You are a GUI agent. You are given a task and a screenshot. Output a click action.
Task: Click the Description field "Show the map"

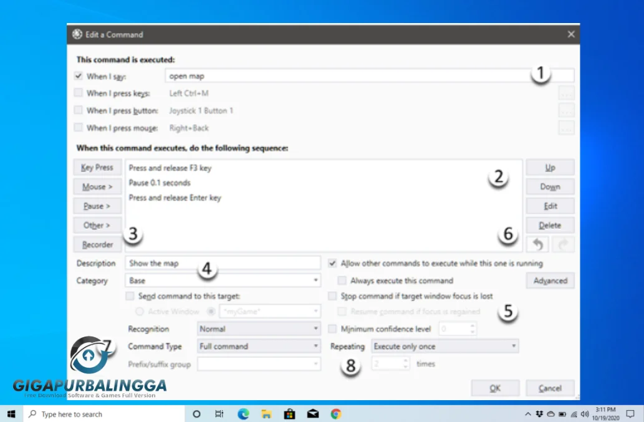point(223,263)
